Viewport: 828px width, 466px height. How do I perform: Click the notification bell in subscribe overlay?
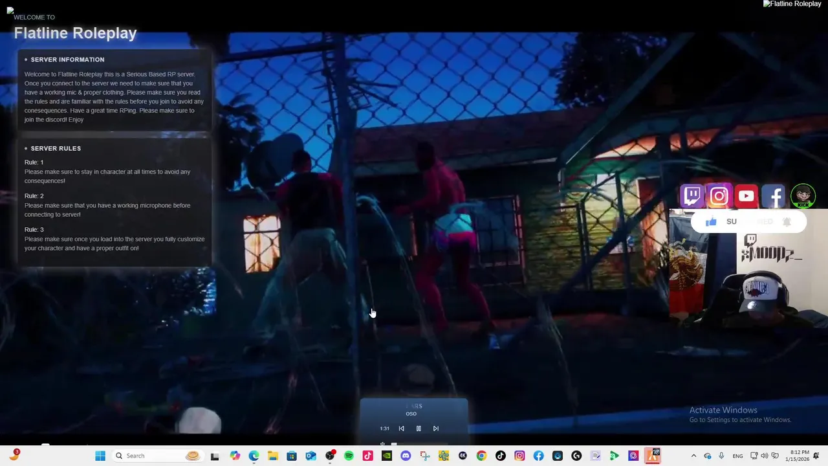click(787, 222)
